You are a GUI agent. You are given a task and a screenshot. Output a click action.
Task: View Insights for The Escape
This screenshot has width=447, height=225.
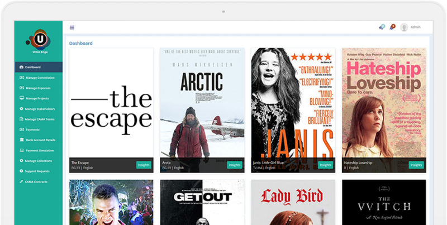point(144,165)
